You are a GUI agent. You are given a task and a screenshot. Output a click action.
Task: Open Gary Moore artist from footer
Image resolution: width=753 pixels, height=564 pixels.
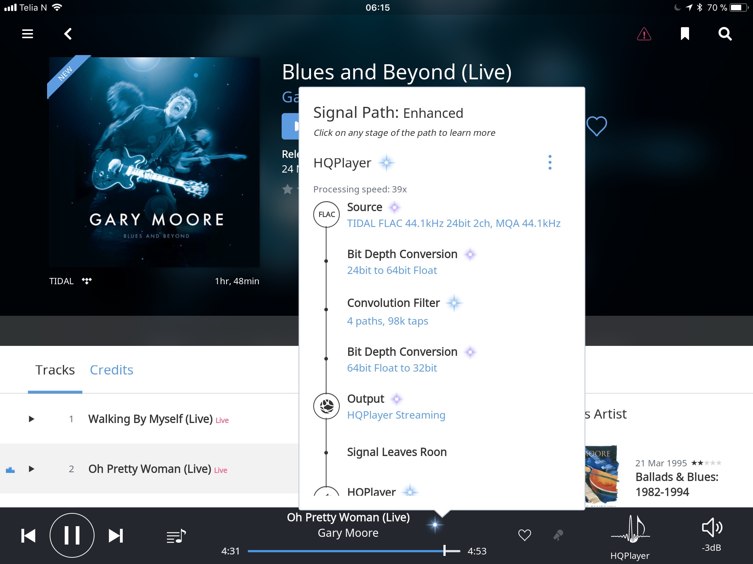348,533
